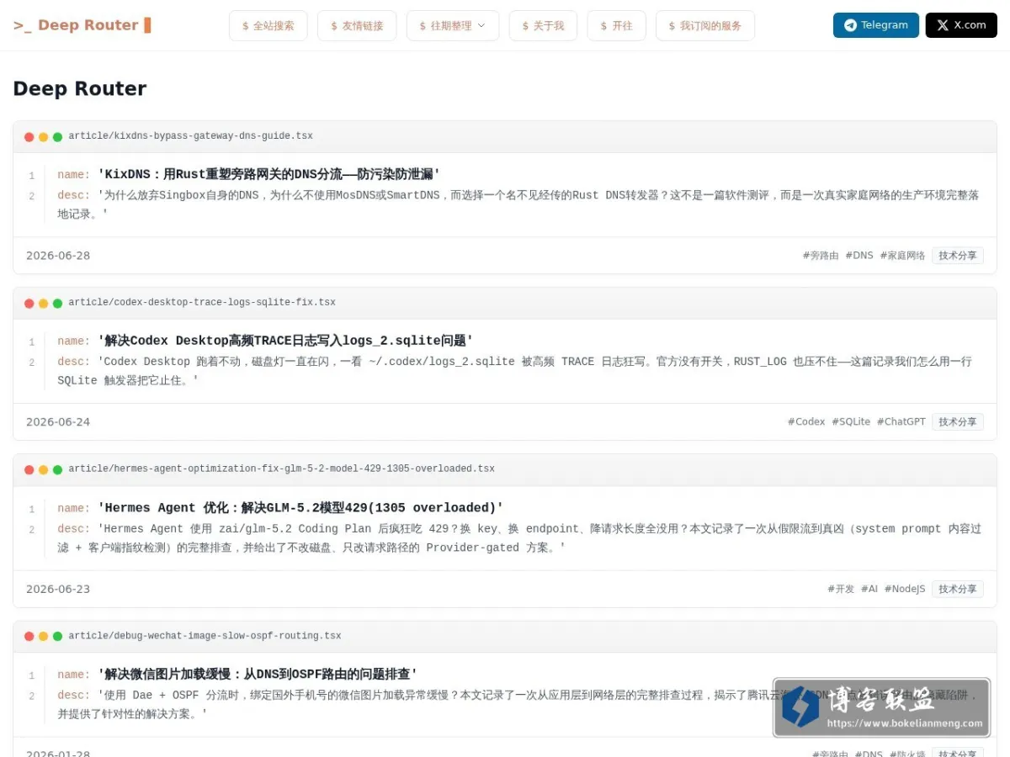
Task: Open the Codex Desktop TRACE log article
Action: point(285,341)
